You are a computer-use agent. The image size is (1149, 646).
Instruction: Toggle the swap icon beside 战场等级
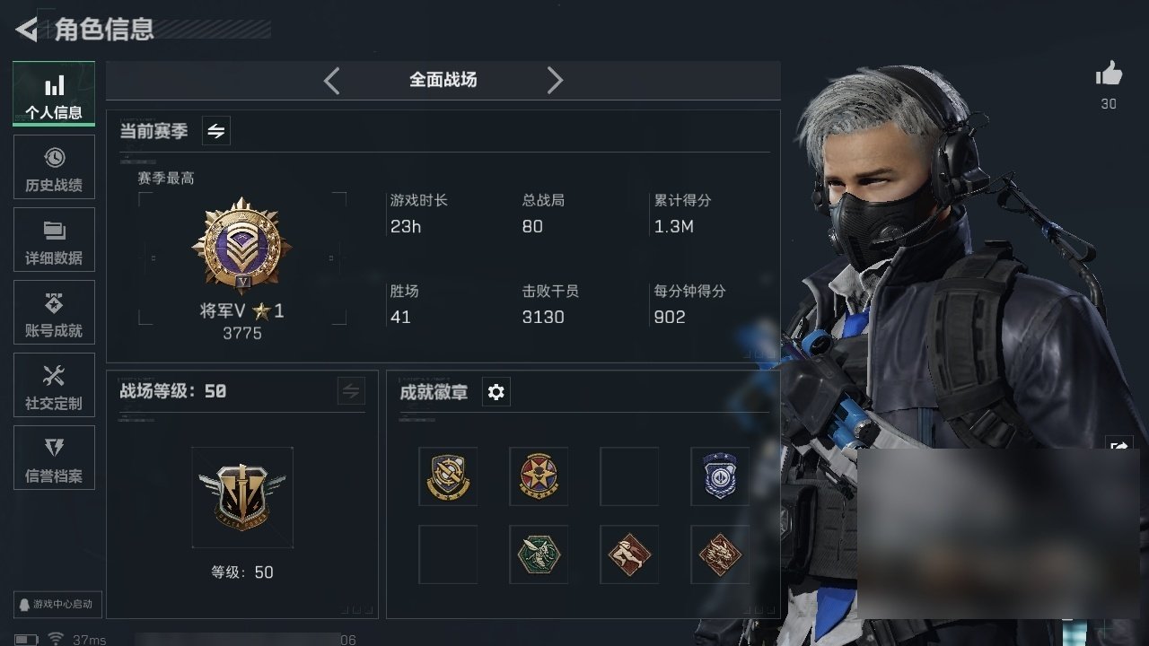(351, 391)
